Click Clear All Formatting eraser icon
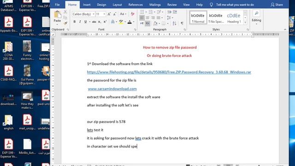The image size is (295, 166). [x=132, y=14]
